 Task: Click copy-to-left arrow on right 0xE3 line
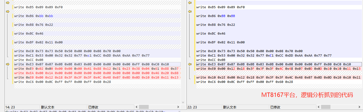click(190, 64)
